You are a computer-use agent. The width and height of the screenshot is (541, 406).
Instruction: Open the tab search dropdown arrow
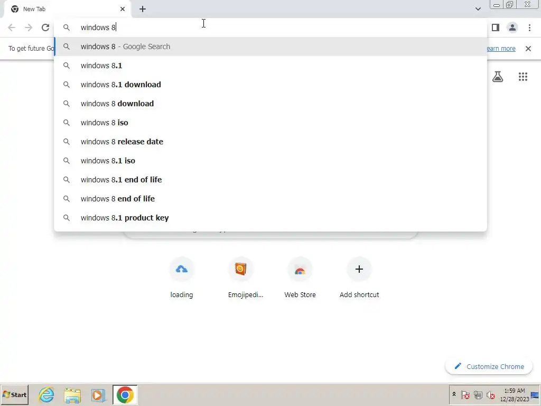pos(478,9)
